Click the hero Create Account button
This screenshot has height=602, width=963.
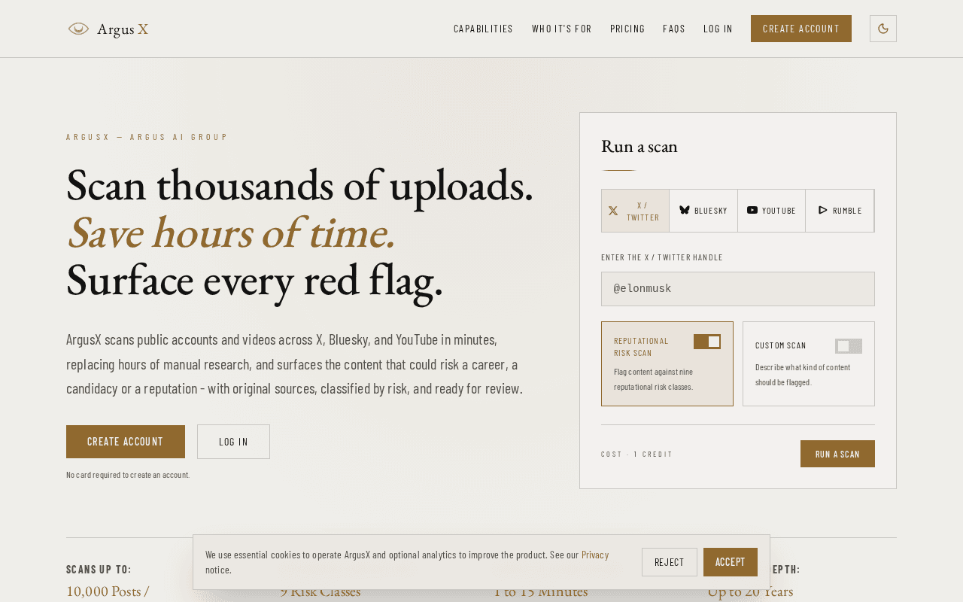coord(126,442)
